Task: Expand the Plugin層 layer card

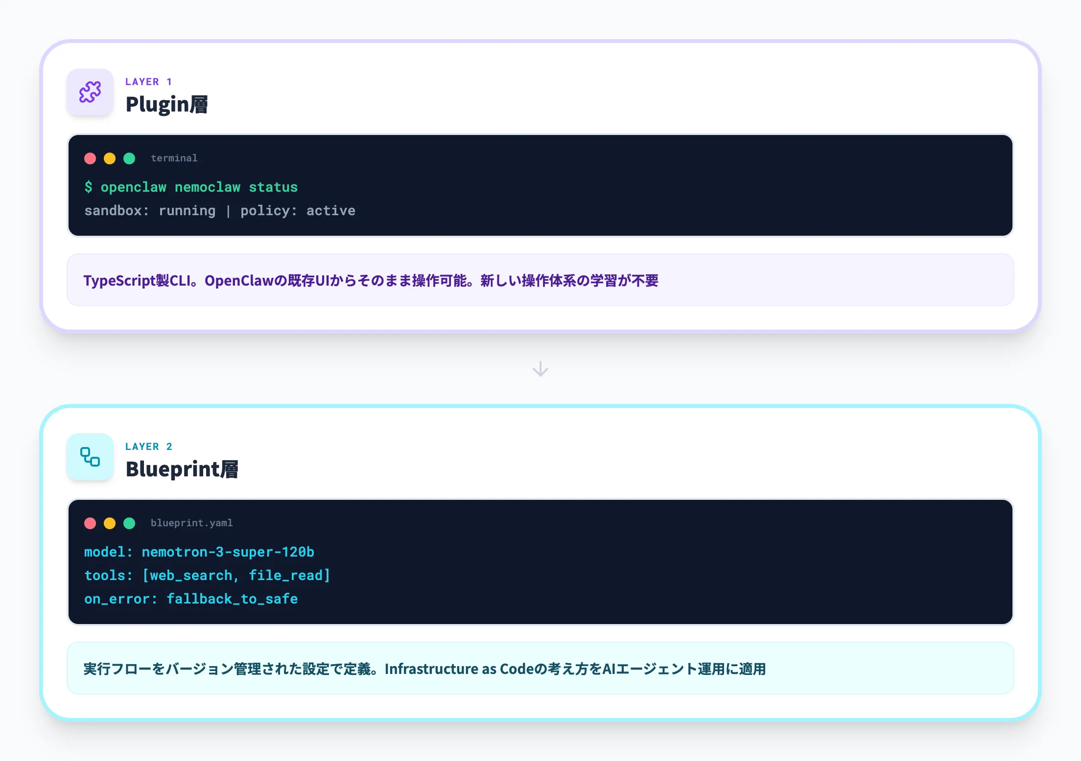Action: pyautogui.click(x=166, y=104)
